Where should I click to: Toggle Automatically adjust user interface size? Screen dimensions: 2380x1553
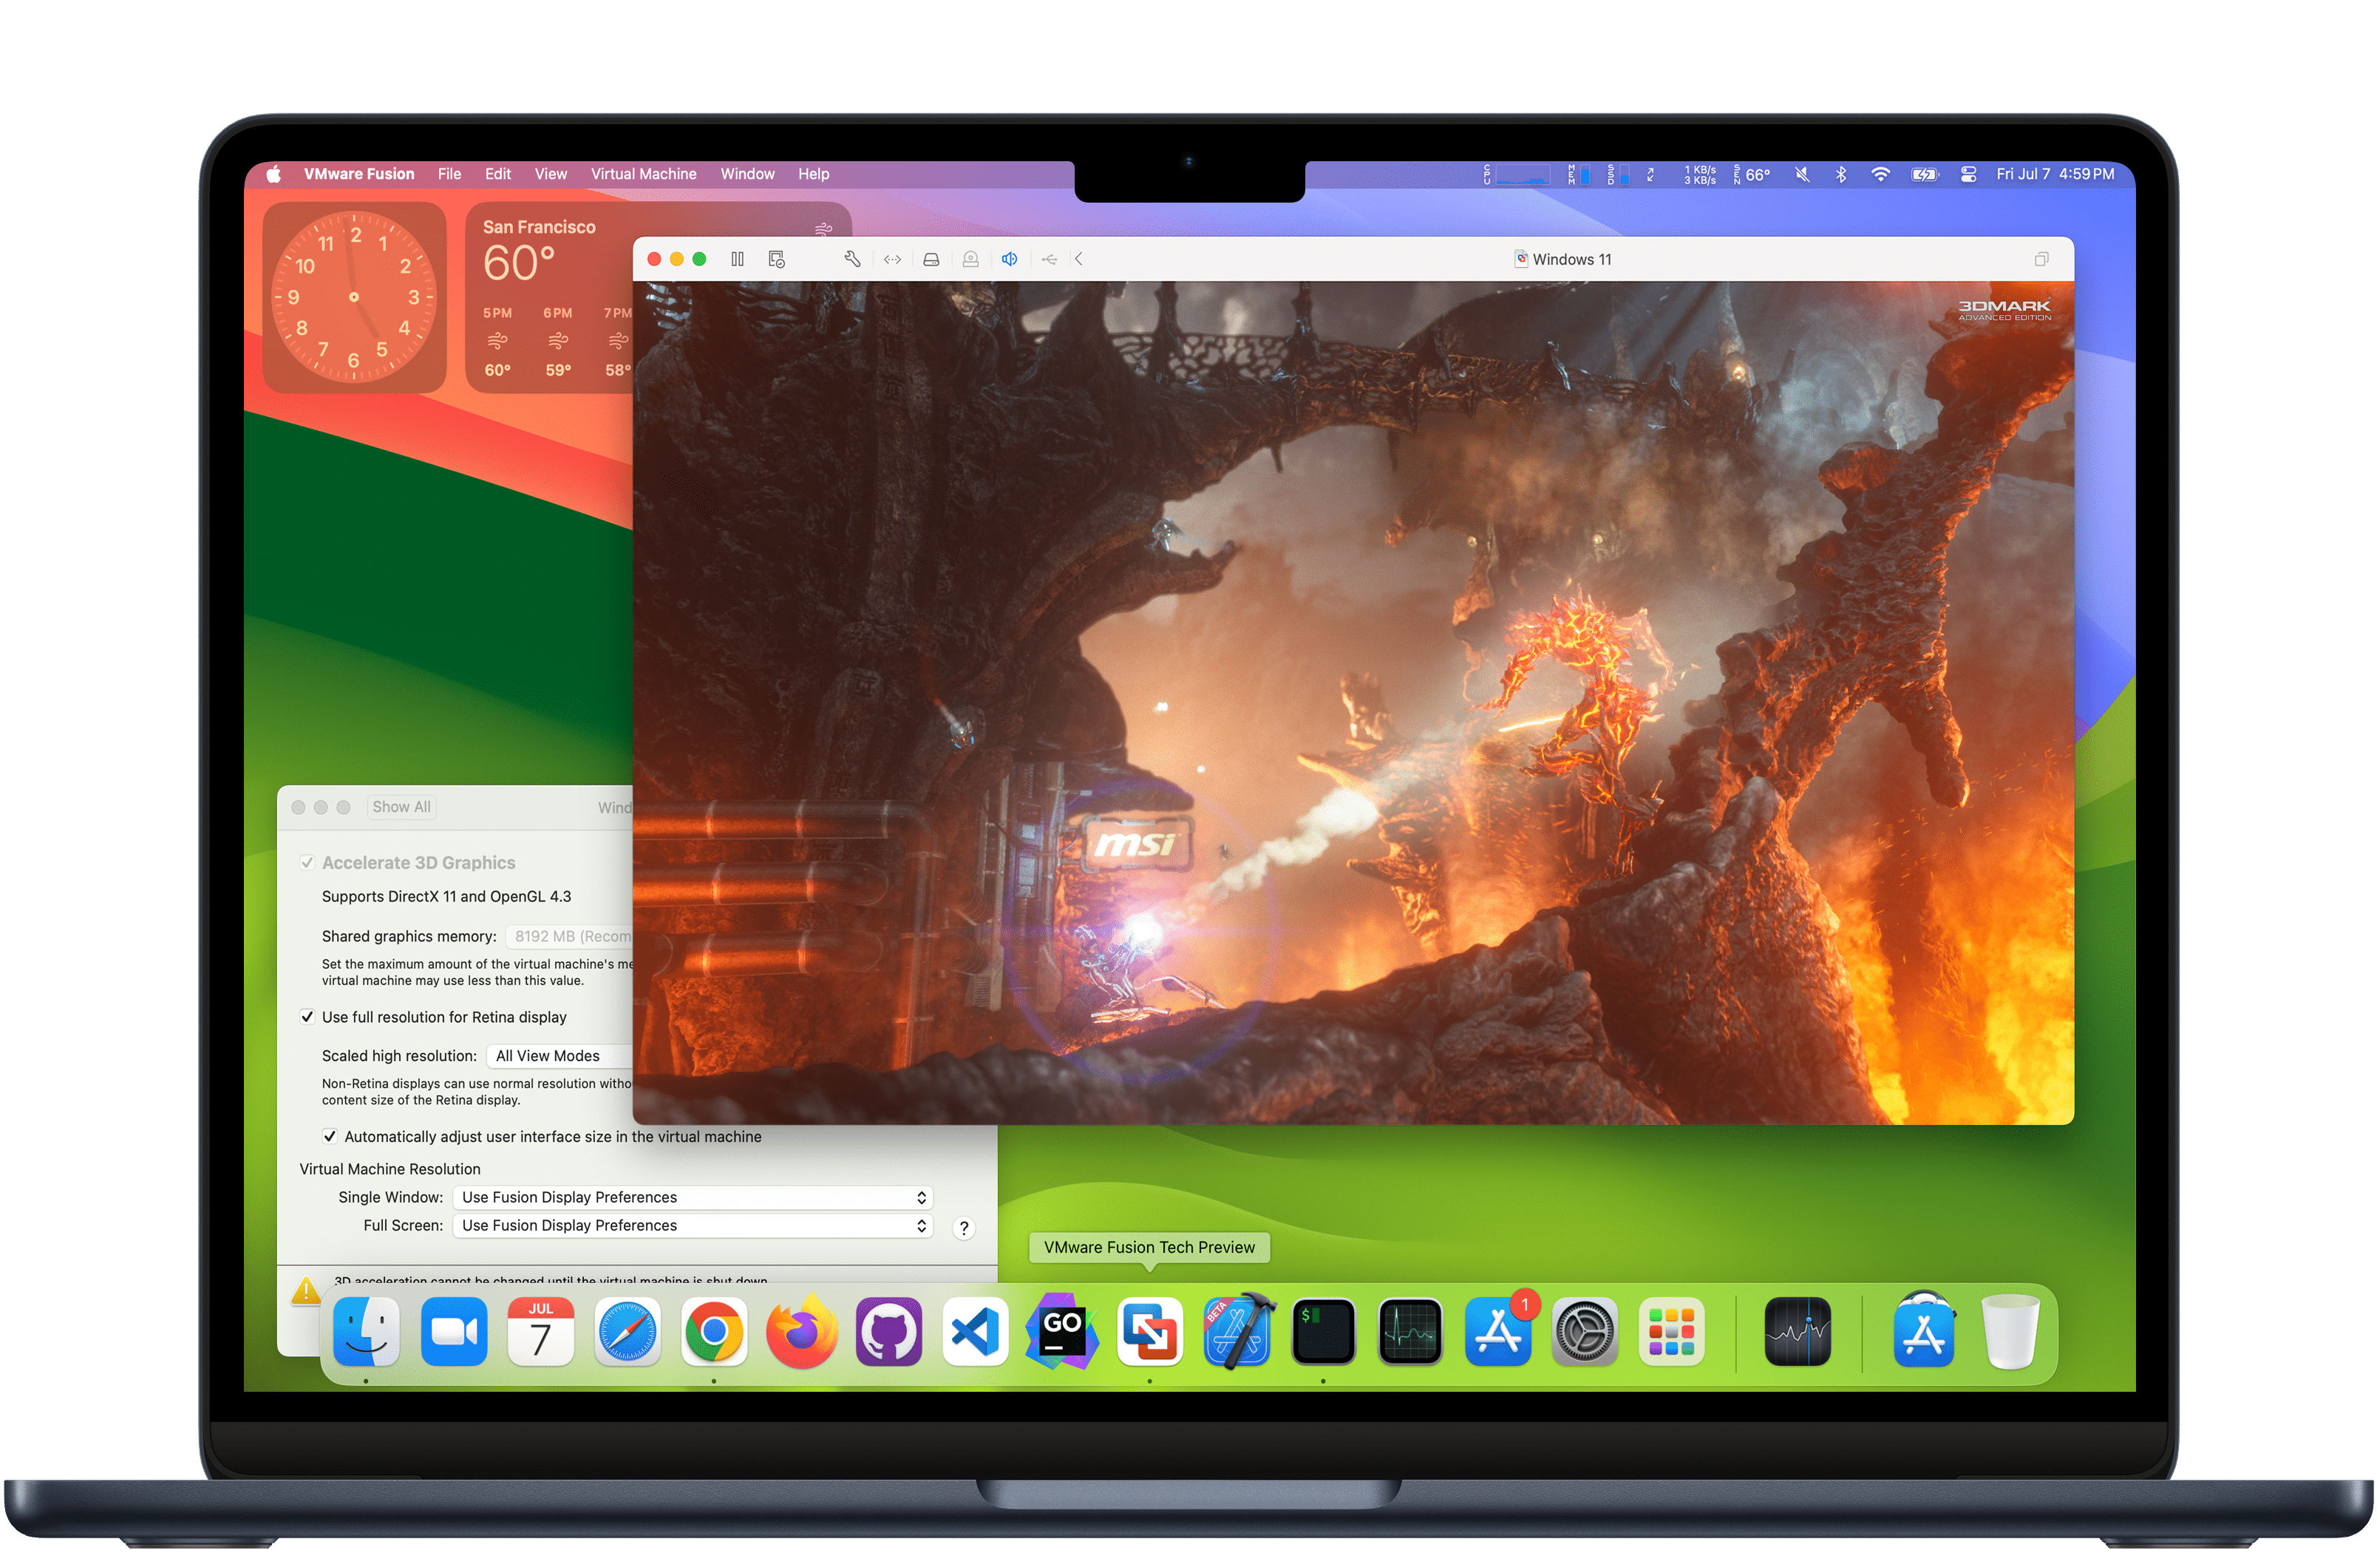(329, 1137)
